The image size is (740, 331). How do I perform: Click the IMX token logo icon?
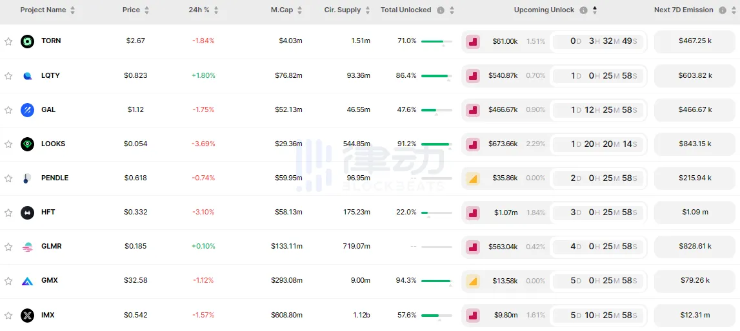click(x=27, y=315)
